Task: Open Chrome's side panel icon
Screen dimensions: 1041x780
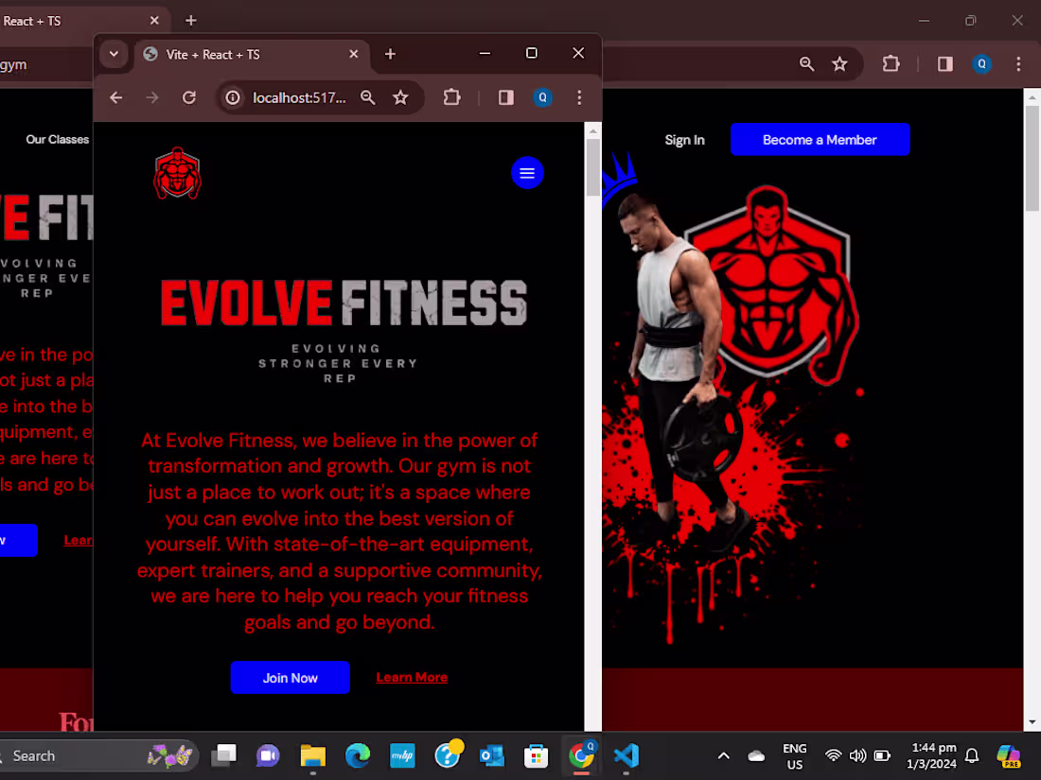Action: [505, 97]
